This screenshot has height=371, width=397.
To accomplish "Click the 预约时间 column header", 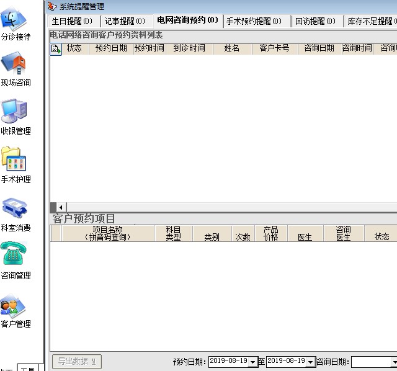I will pyautogui.click(x=149, y=48).
